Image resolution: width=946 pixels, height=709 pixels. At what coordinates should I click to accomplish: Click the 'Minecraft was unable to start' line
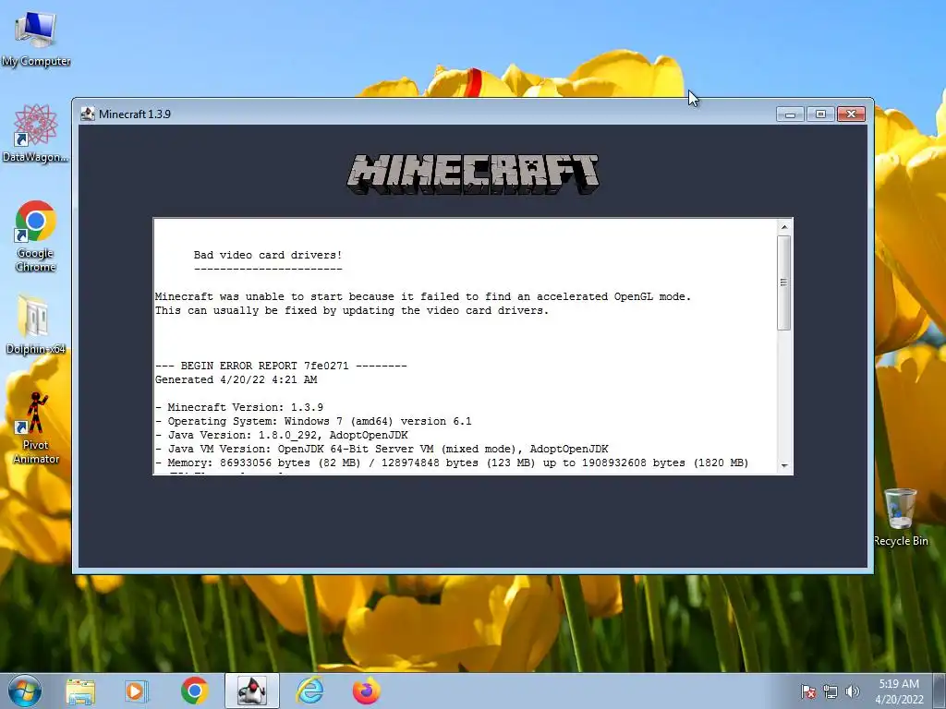[423, 296]
